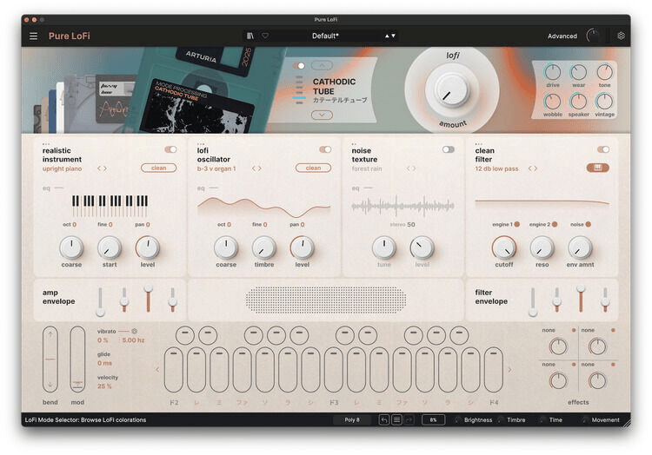652x455 pixels.
Task: Toggle the realistic instrument switch
Action: click(170, 149)
